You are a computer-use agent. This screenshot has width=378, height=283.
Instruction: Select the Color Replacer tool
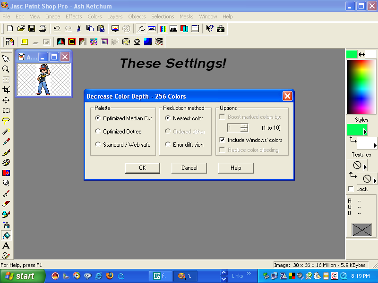tap(6, 173)
